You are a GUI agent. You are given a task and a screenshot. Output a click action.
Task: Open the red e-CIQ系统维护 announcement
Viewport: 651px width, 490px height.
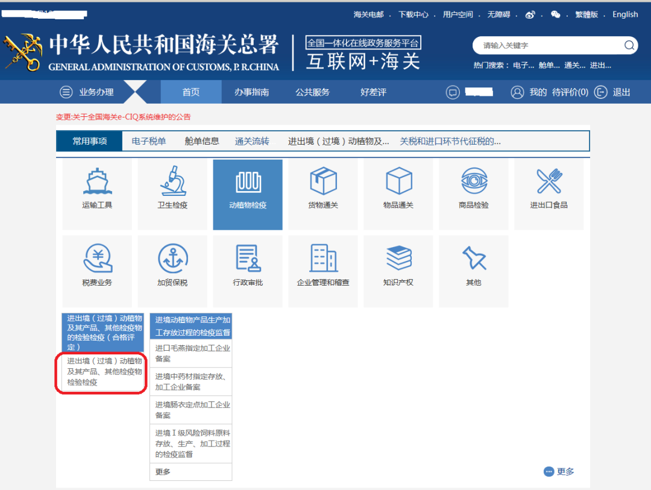click(124, 117)
